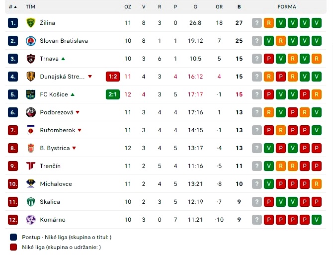Open the Trenčín club logo
Screen dimensions: 333x255
click(31, 166)
